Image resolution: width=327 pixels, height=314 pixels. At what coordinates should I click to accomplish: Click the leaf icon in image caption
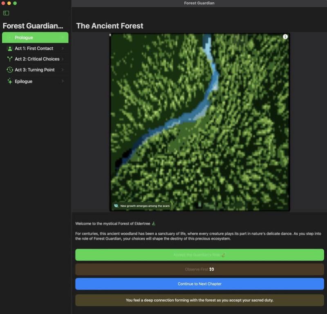[x=116, y=206]
